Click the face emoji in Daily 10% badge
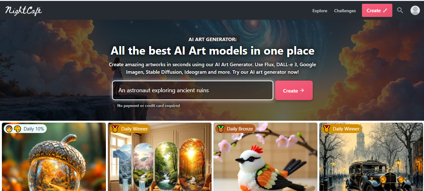 9,129
